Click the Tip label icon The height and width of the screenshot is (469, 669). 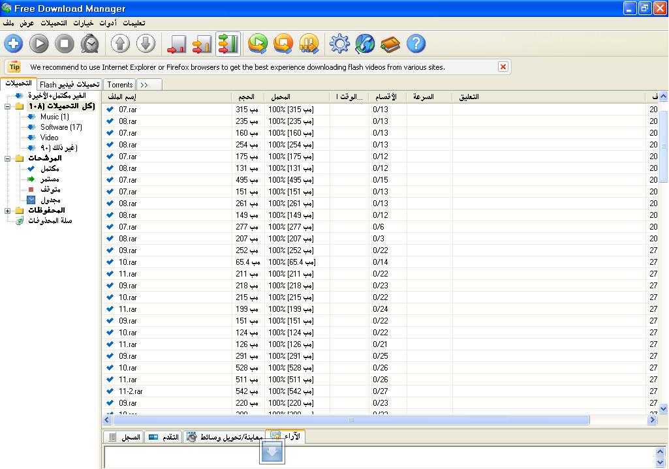pos(14,67)
